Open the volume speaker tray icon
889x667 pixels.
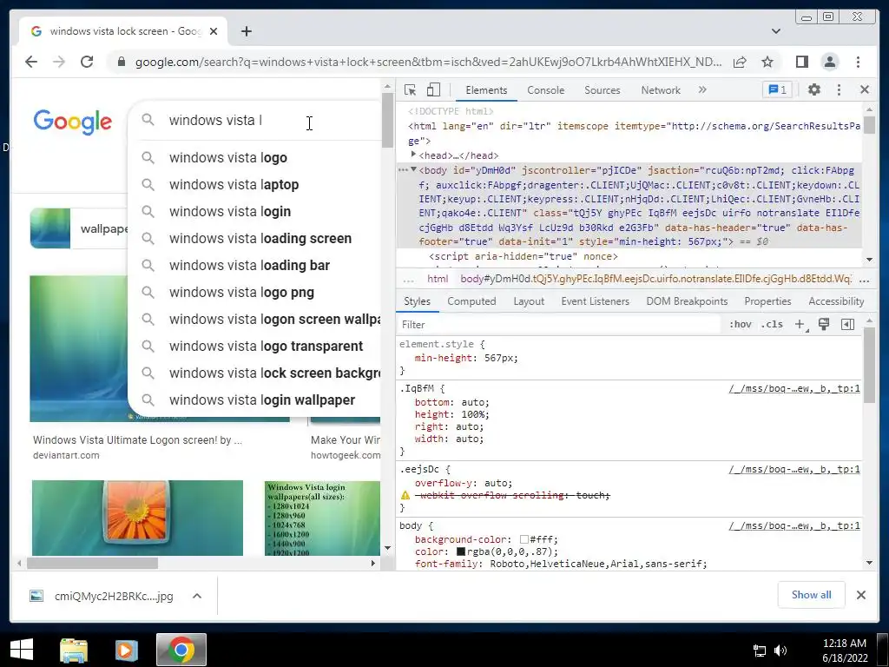click(x=780, y=650)
